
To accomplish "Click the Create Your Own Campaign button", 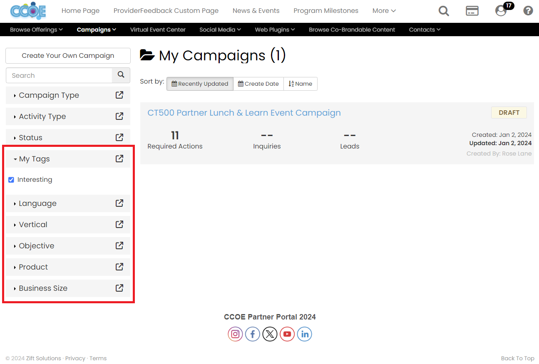I will point(67,55).
